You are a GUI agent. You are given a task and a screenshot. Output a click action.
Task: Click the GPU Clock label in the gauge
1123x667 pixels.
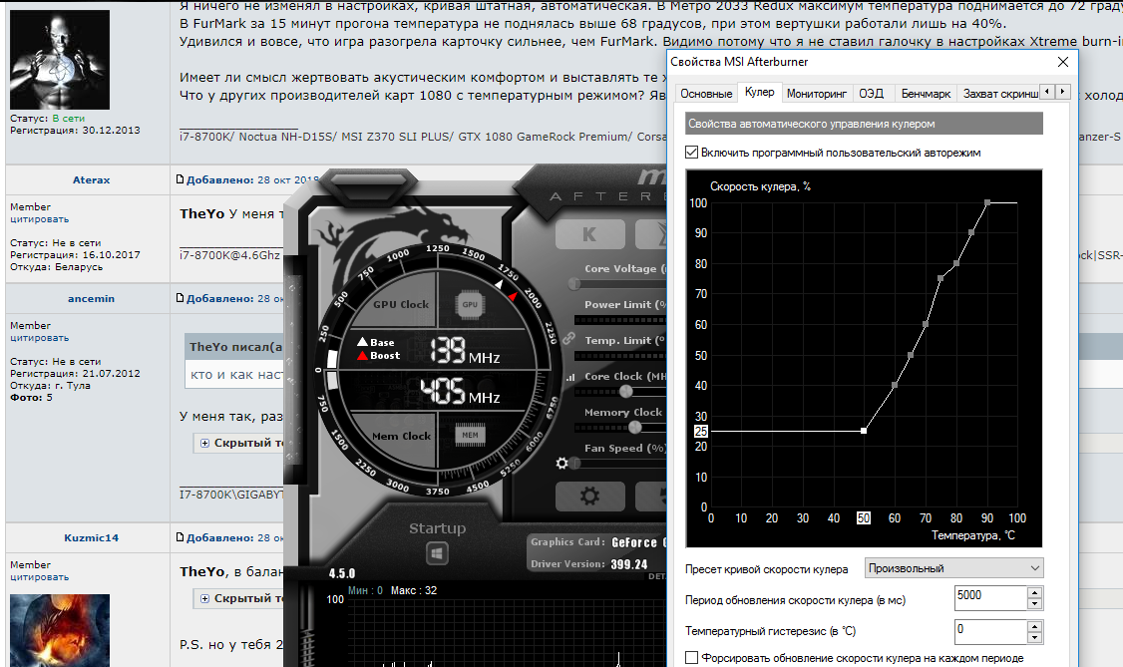click(400, 304)
